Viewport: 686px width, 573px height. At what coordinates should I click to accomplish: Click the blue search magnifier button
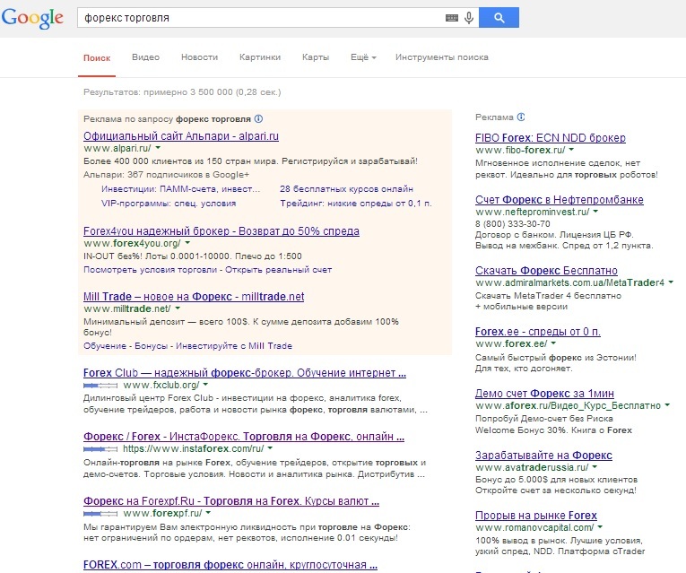click(499, 18)
